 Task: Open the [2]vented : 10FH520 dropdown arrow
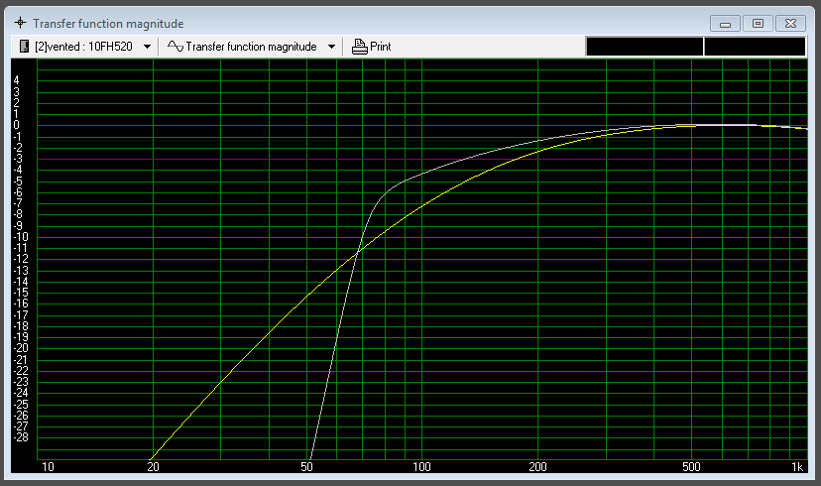click(x=147, y=47)
